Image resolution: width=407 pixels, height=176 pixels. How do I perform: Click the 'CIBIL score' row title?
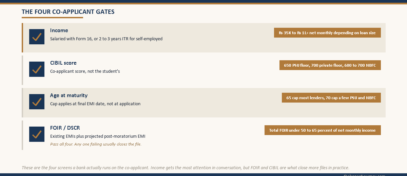pyautogui.click(x=63, y=63)
